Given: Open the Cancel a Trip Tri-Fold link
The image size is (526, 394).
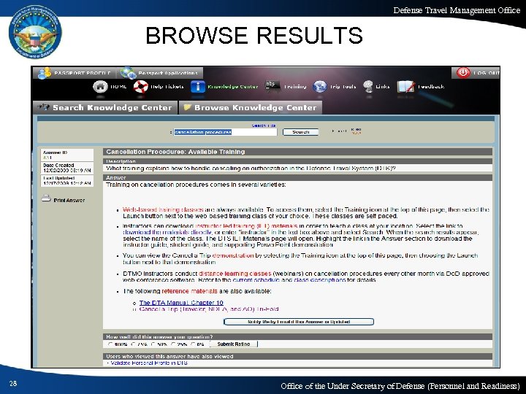Looking at the screenshot, I should tap(209, 309).
